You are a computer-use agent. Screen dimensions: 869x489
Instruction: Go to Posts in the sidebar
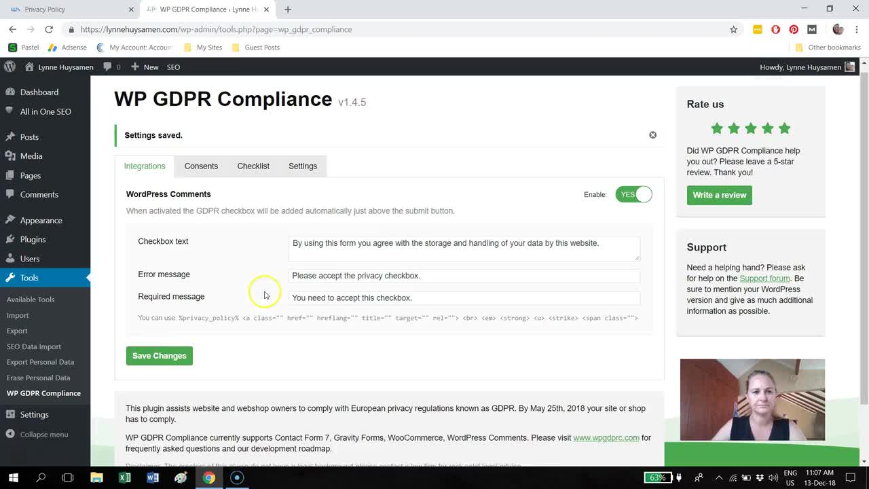pyautogui.click(x=29, y=137)
